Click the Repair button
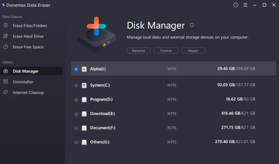279x164 pixels. tap(193, 51)
